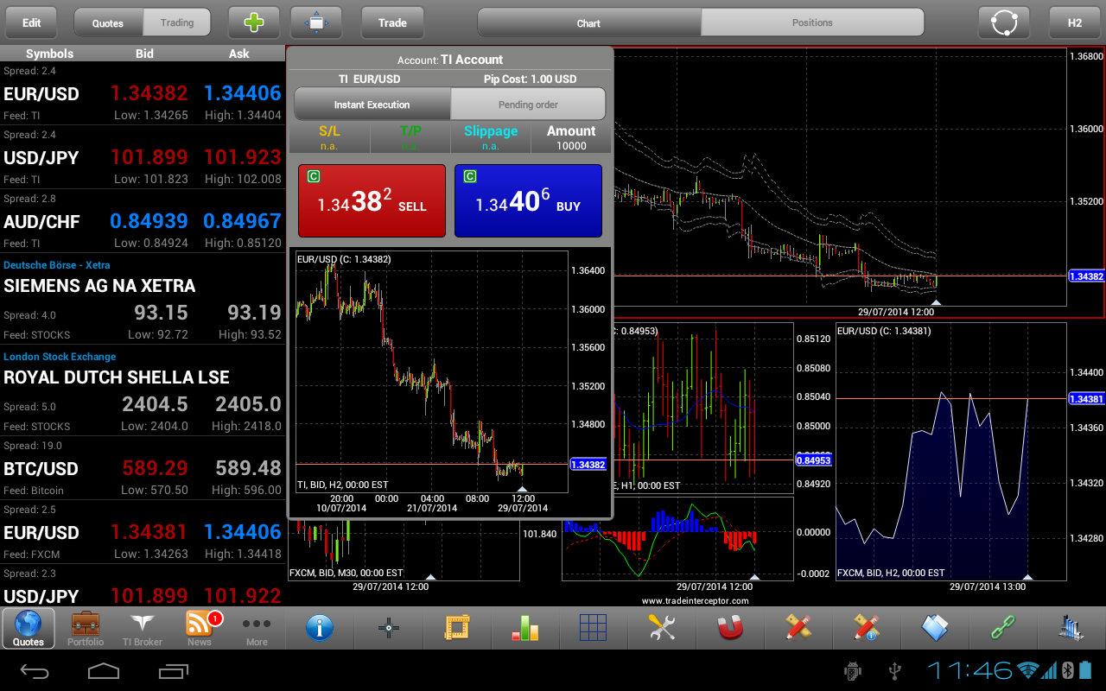
Task: Expand the More menu in bottom bar
Action: (x=257, y=628)
